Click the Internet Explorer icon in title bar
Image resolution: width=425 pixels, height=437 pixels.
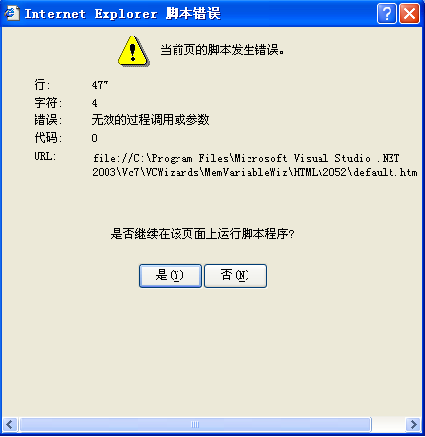pyautogui.click(x=12, y=13)
